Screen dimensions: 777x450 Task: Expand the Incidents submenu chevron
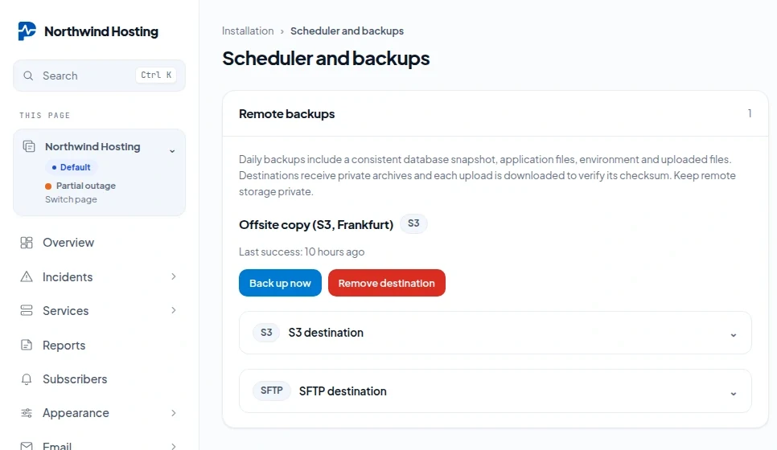tap(174, 276)
